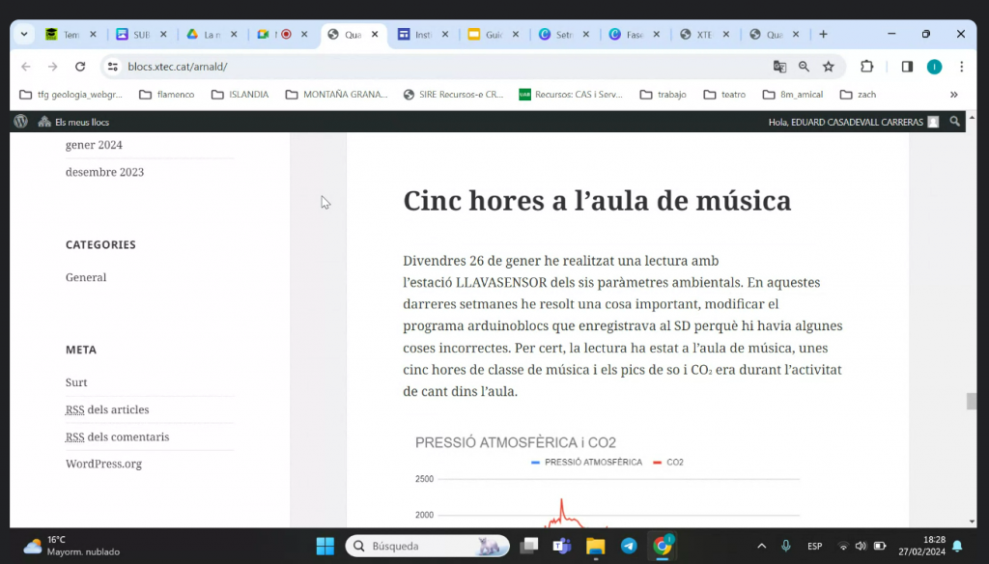Open the gener 2024 archive link
This screenshot has height=564, width=989.
(x=94, y=145)
